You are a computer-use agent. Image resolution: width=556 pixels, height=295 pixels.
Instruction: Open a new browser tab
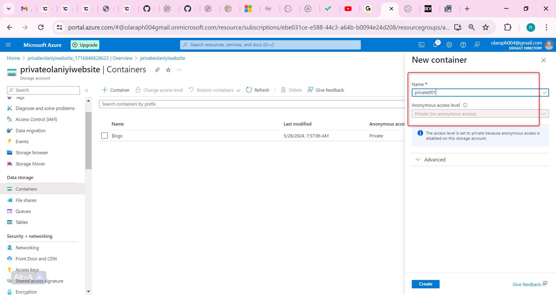coord(467,9)
